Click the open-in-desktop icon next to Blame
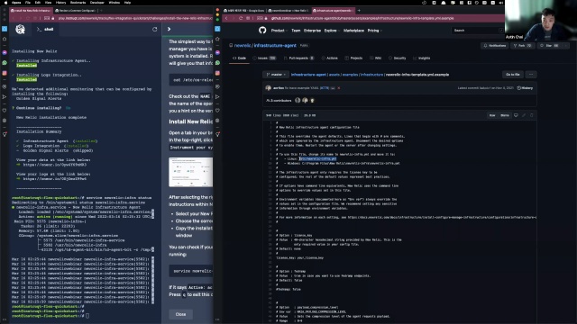Viewport: 577px width, 324px height. point(516,115)
